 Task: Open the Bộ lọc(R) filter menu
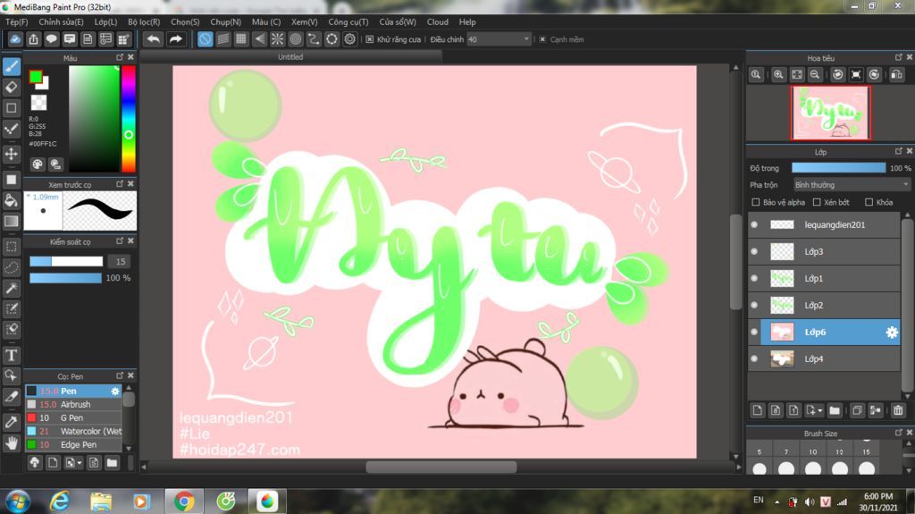144,21
